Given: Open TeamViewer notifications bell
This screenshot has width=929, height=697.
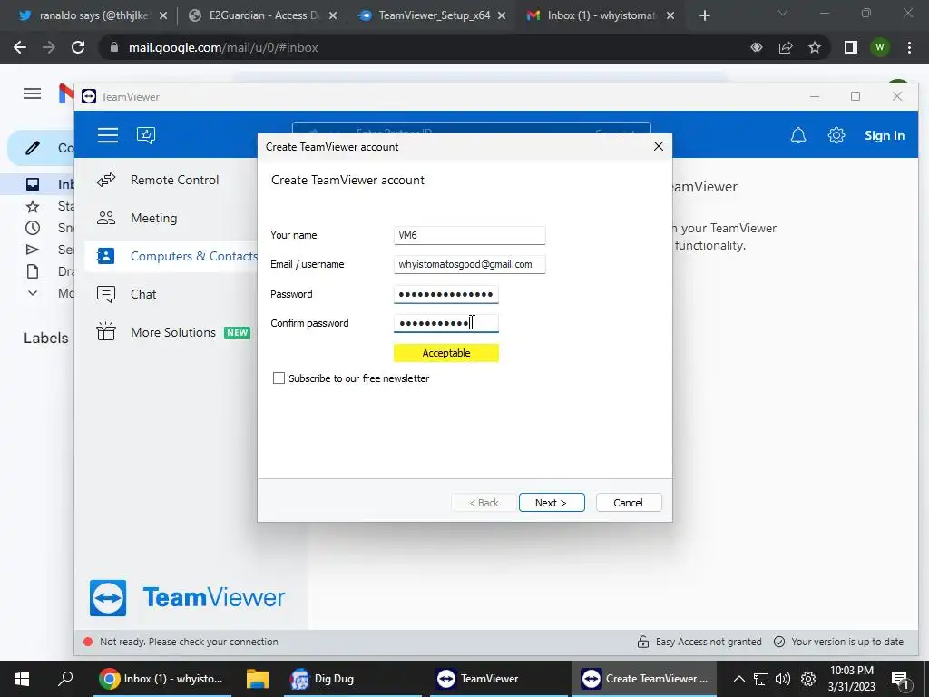Looking at the screenshot, I should 798,135.
